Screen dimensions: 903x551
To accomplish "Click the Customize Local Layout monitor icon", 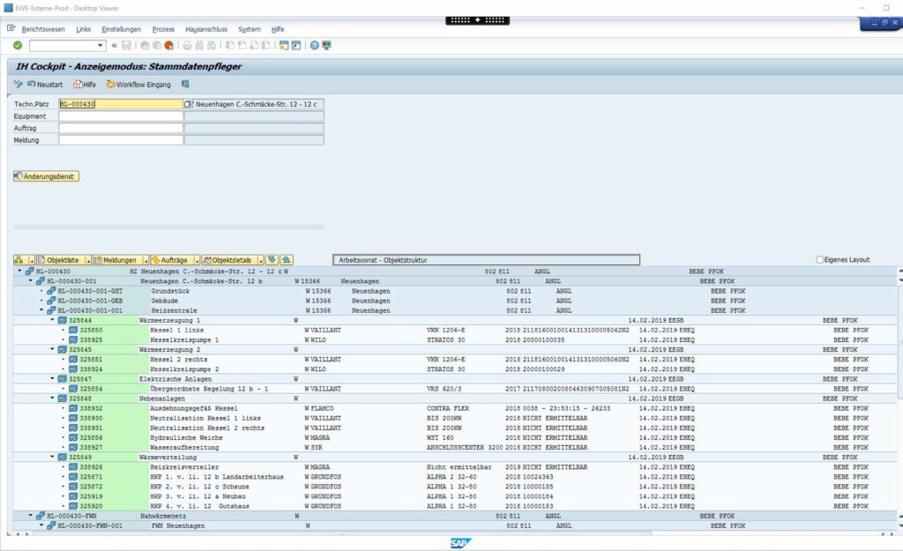I will [326, 45].
